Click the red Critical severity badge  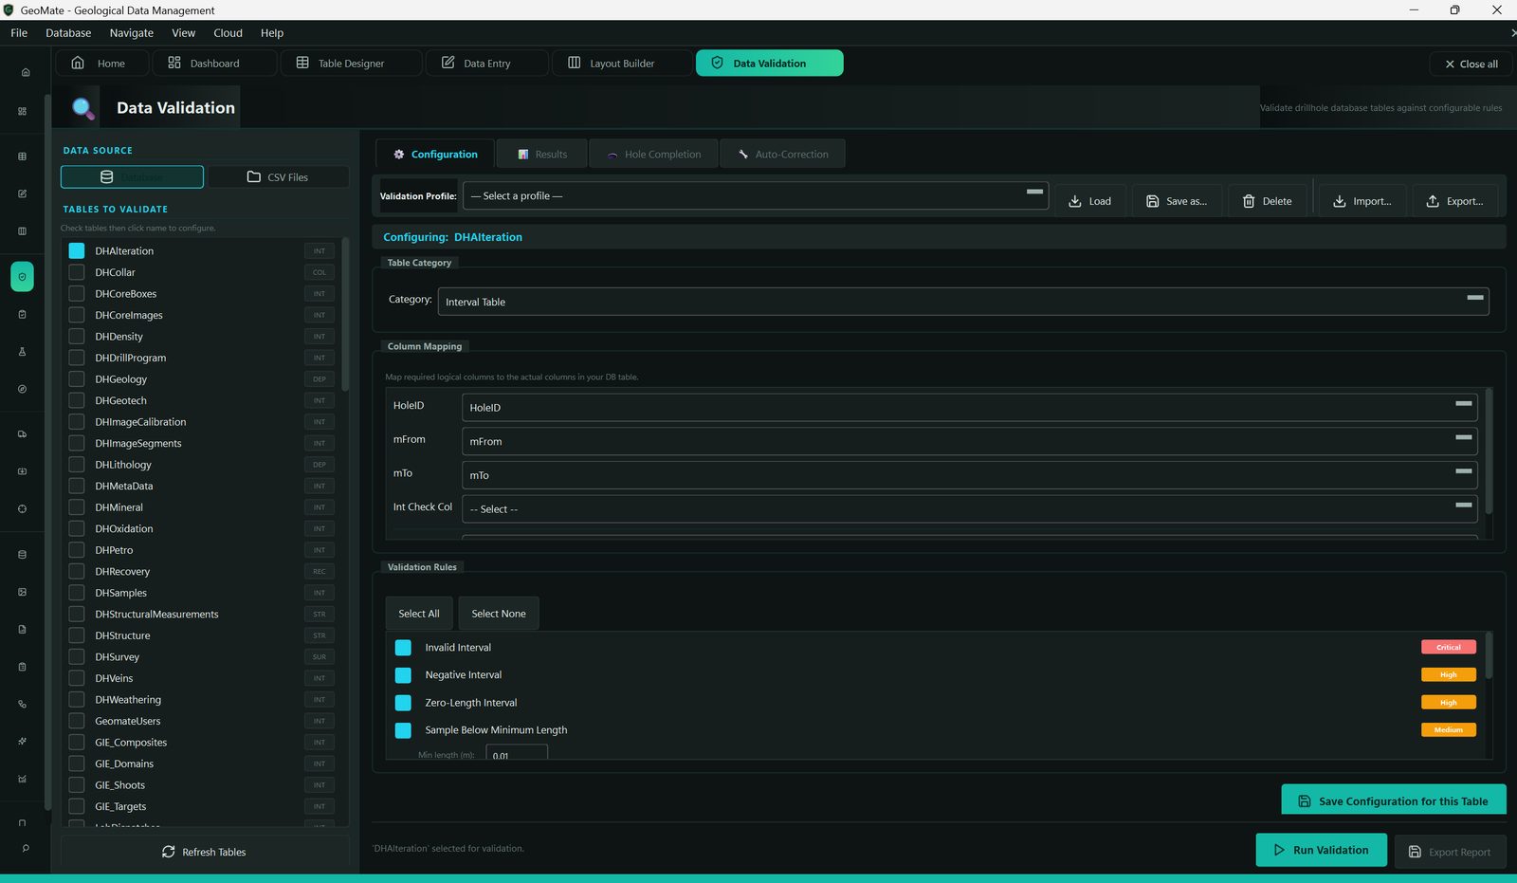(1448, 648)
